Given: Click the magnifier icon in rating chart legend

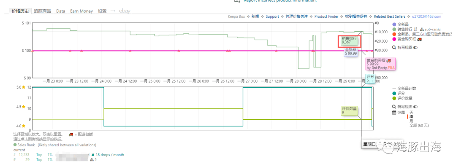Looking at the screenshot, I should coord(394,107).
